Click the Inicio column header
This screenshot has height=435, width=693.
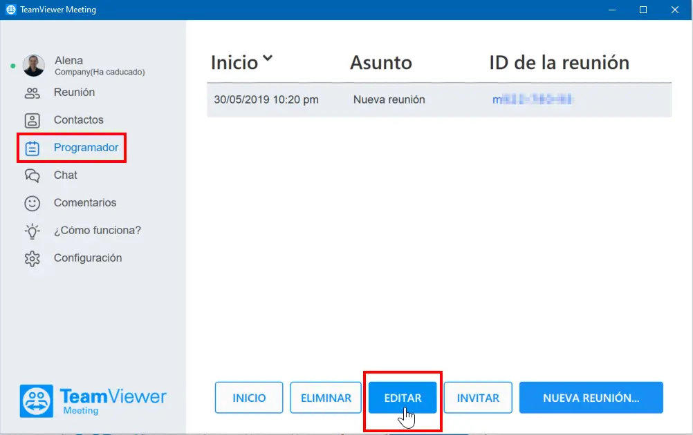pyautogui.click(x=234, y=63)
